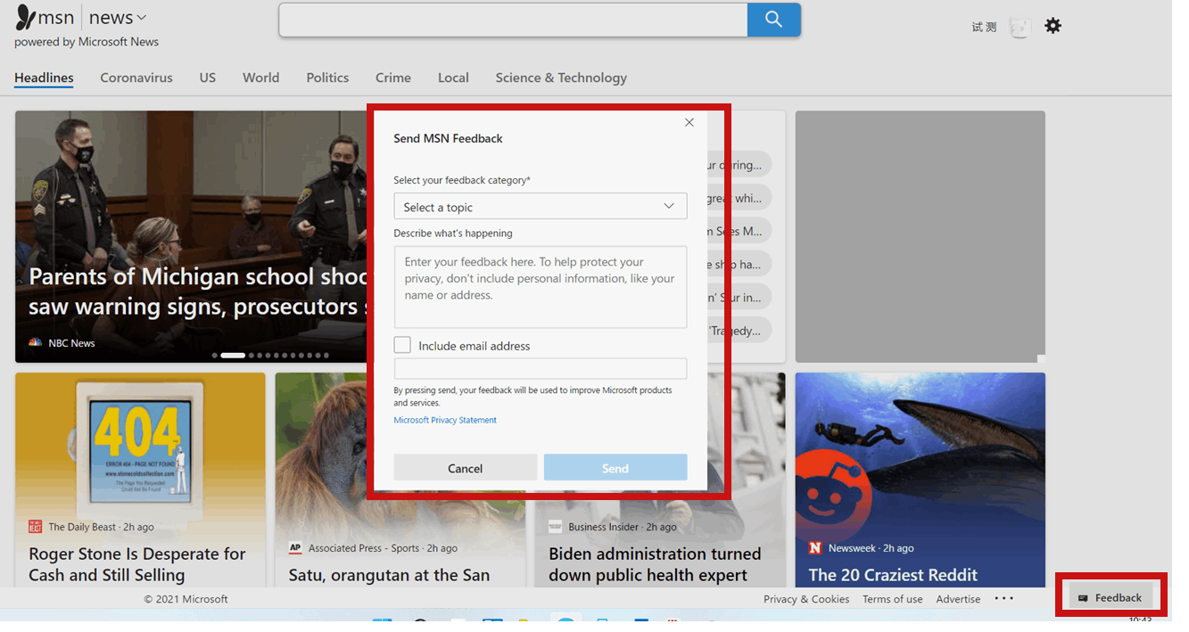Select the active carousel slide indicator
Image resolution: width=1189 pixels, height=632 pixels.
point(233,355)
